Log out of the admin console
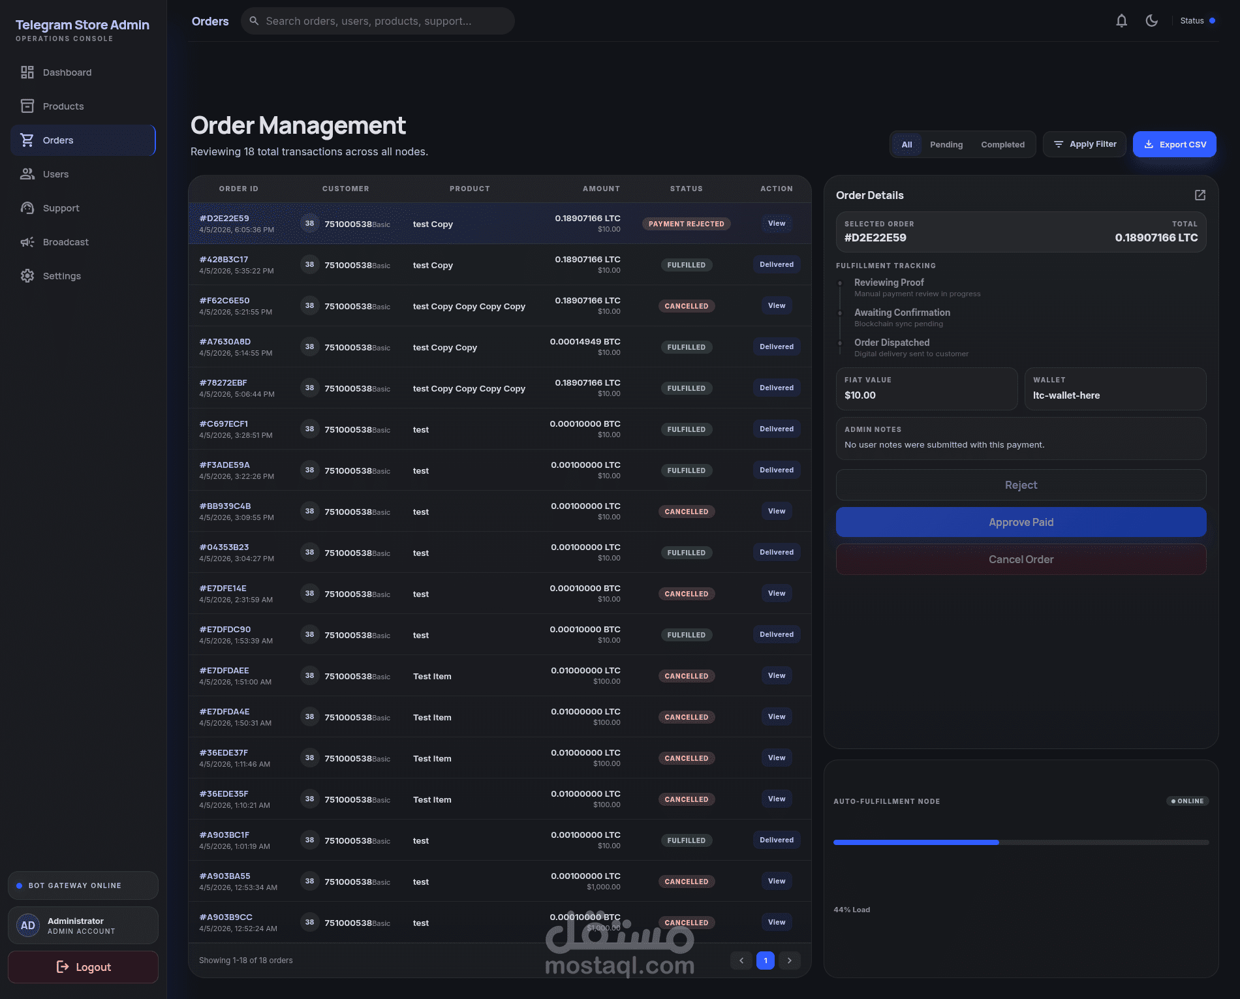 [83, 967]
